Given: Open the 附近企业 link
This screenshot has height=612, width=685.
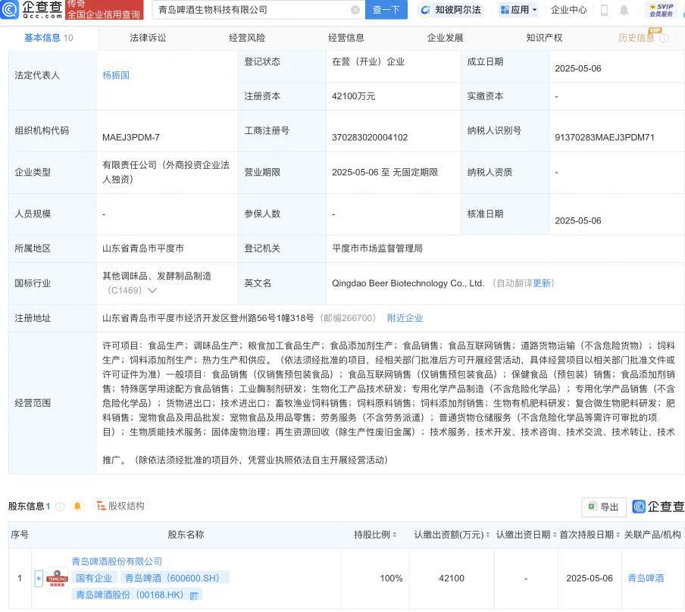Looking at the screenshot, I should (x=405, y=318).
